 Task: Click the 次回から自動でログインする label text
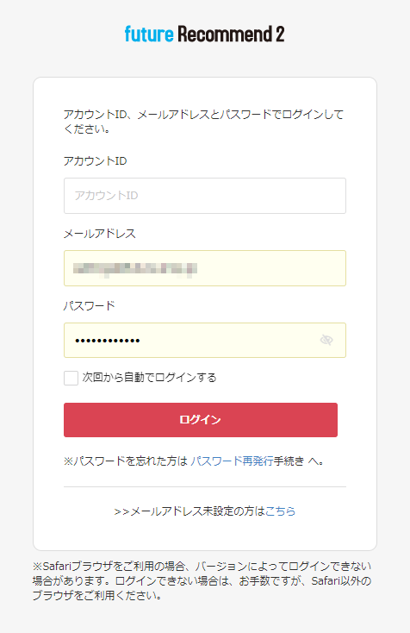[150, 378]
